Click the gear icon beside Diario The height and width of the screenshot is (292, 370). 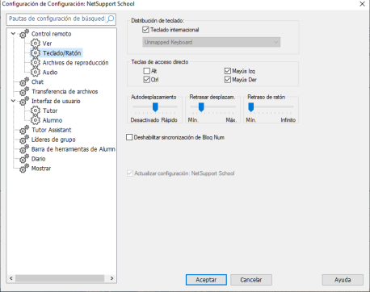pos(24,159)
